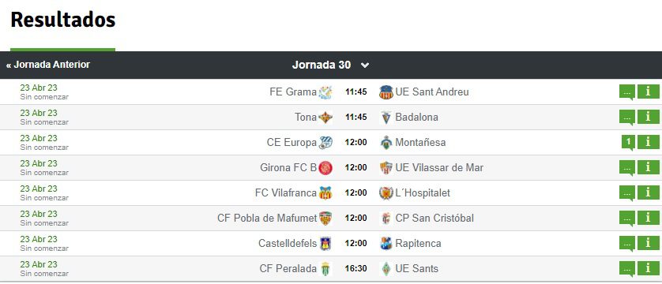Screen dimensions: 662x284
Task: Open CF Pobla de Mafumet team page
Action: [x=267, y=219]
